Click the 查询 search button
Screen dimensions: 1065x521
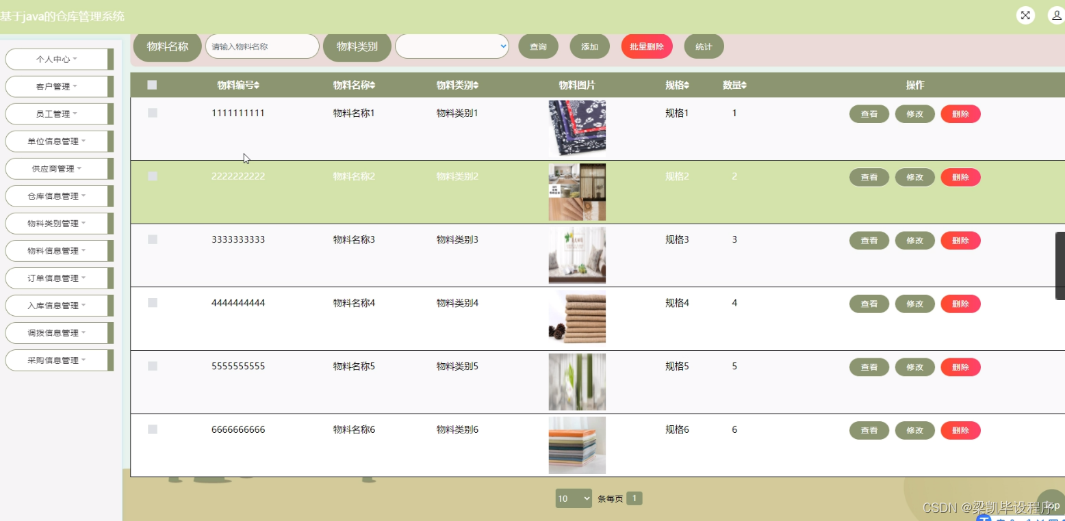539,46
